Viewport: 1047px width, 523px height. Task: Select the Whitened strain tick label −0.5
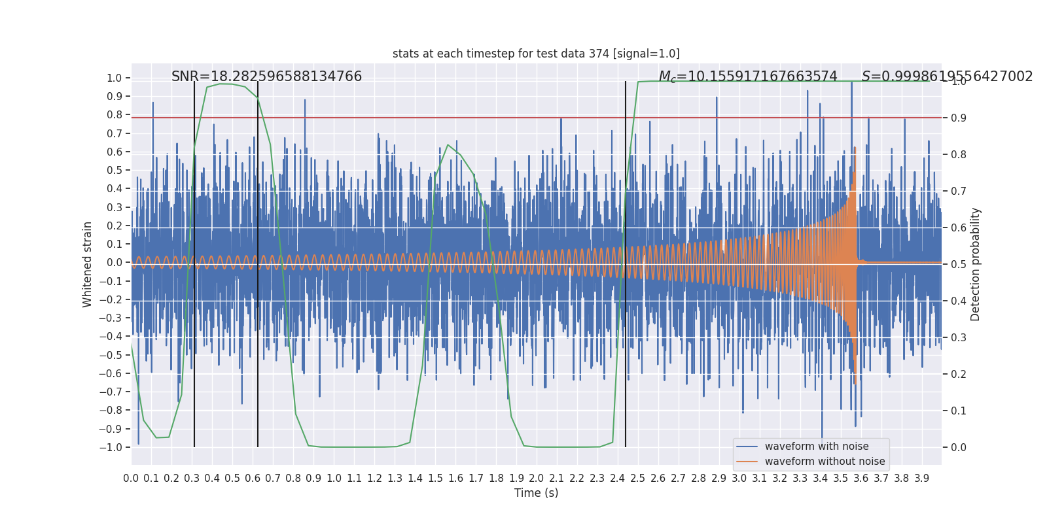pyautogui.click(x=111, y=355)
